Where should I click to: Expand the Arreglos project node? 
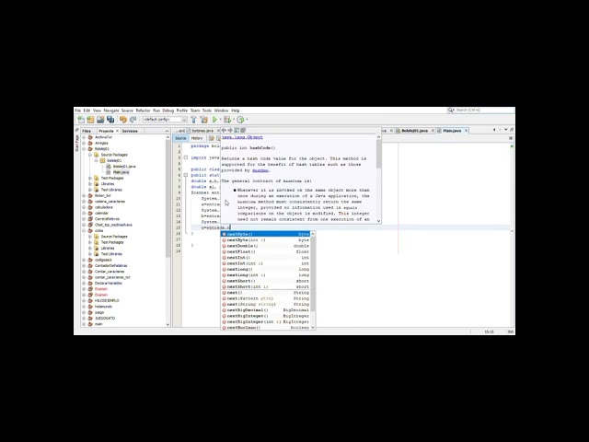(x=84, y=144)
